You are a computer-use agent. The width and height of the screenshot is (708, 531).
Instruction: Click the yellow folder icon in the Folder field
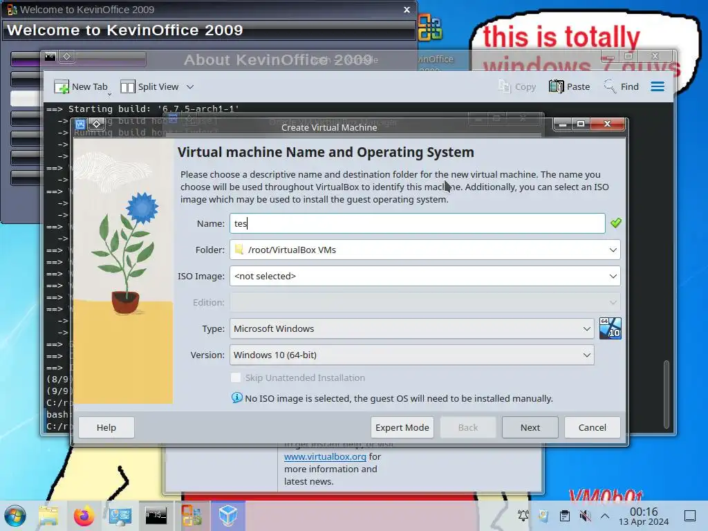point(239,249)
